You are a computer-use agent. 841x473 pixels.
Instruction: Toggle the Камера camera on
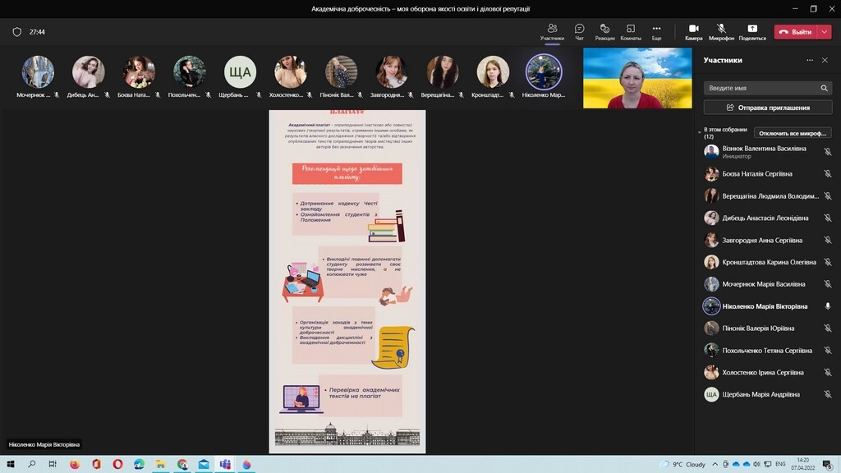pyautogui.click(x=694, y=31)
